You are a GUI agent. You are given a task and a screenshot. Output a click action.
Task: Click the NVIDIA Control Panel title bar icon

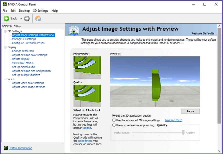click(x=4, y=4)
